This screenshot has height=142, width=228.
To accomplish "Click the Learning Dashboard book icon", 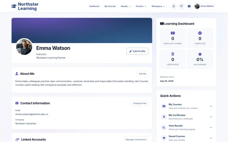I will 162,24.
